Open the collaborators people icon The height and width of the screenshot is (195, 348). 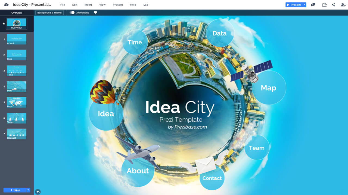(x=343, y=5)
